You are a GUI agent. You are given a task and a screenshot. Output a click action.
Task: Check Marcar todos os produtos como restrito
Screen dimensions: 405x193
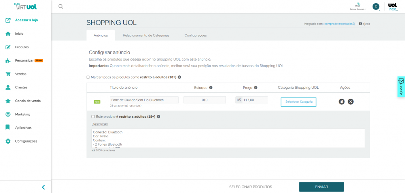pos(88,77)
